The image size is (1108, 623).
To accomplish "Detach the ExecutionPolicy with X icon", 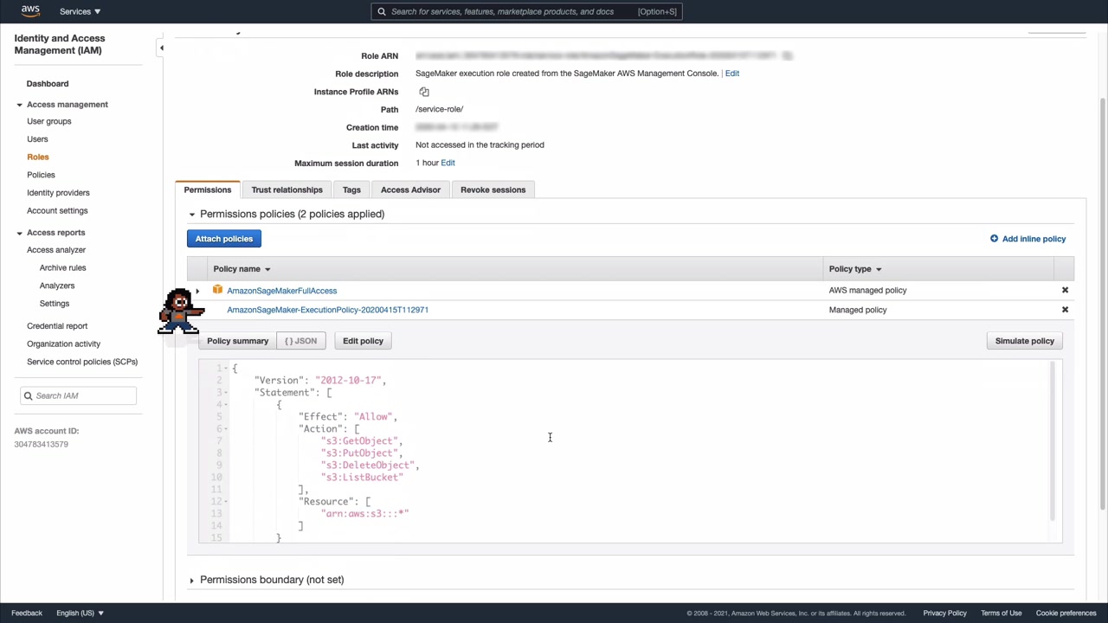I will tap(1065, 310).
